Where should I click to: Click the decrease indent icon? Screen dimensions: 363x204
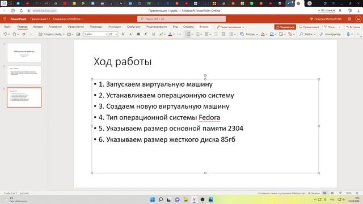point(216,34)
